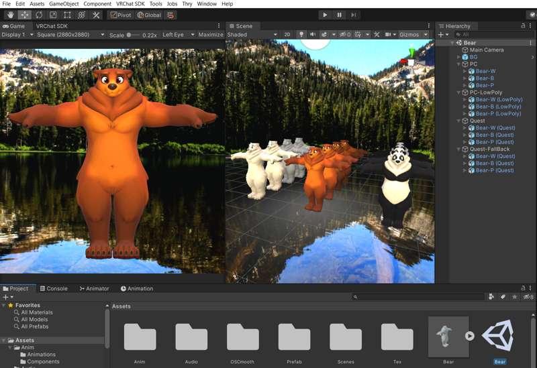Switch to the Console tab
This screenshot has width=537, height=368.
(54, 289)
